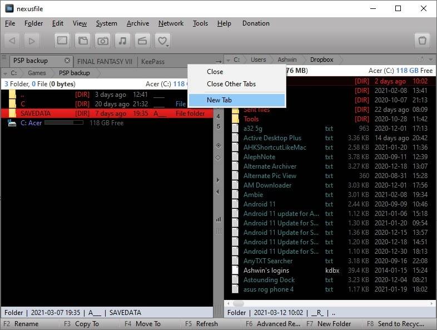
Task: Open the Recycle Bin toolbar icon
Action: (x=422, y=41)
